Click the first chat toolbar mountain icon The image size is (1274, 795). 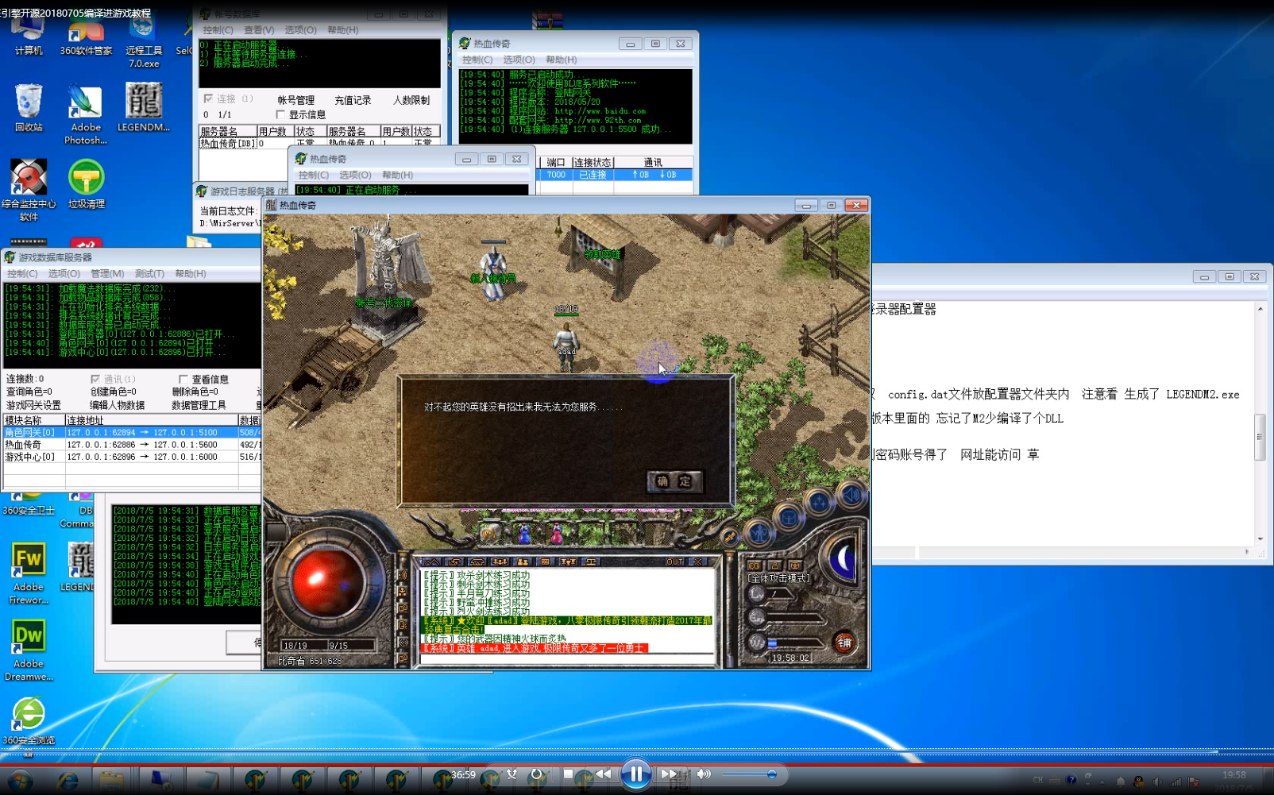click(x=431, y=562)
